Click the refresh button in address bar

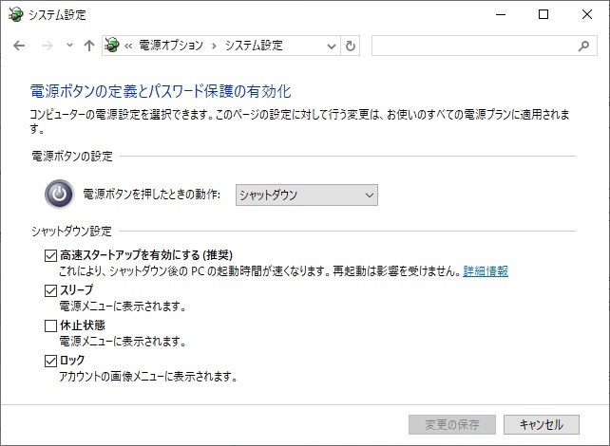coord(352,46)
